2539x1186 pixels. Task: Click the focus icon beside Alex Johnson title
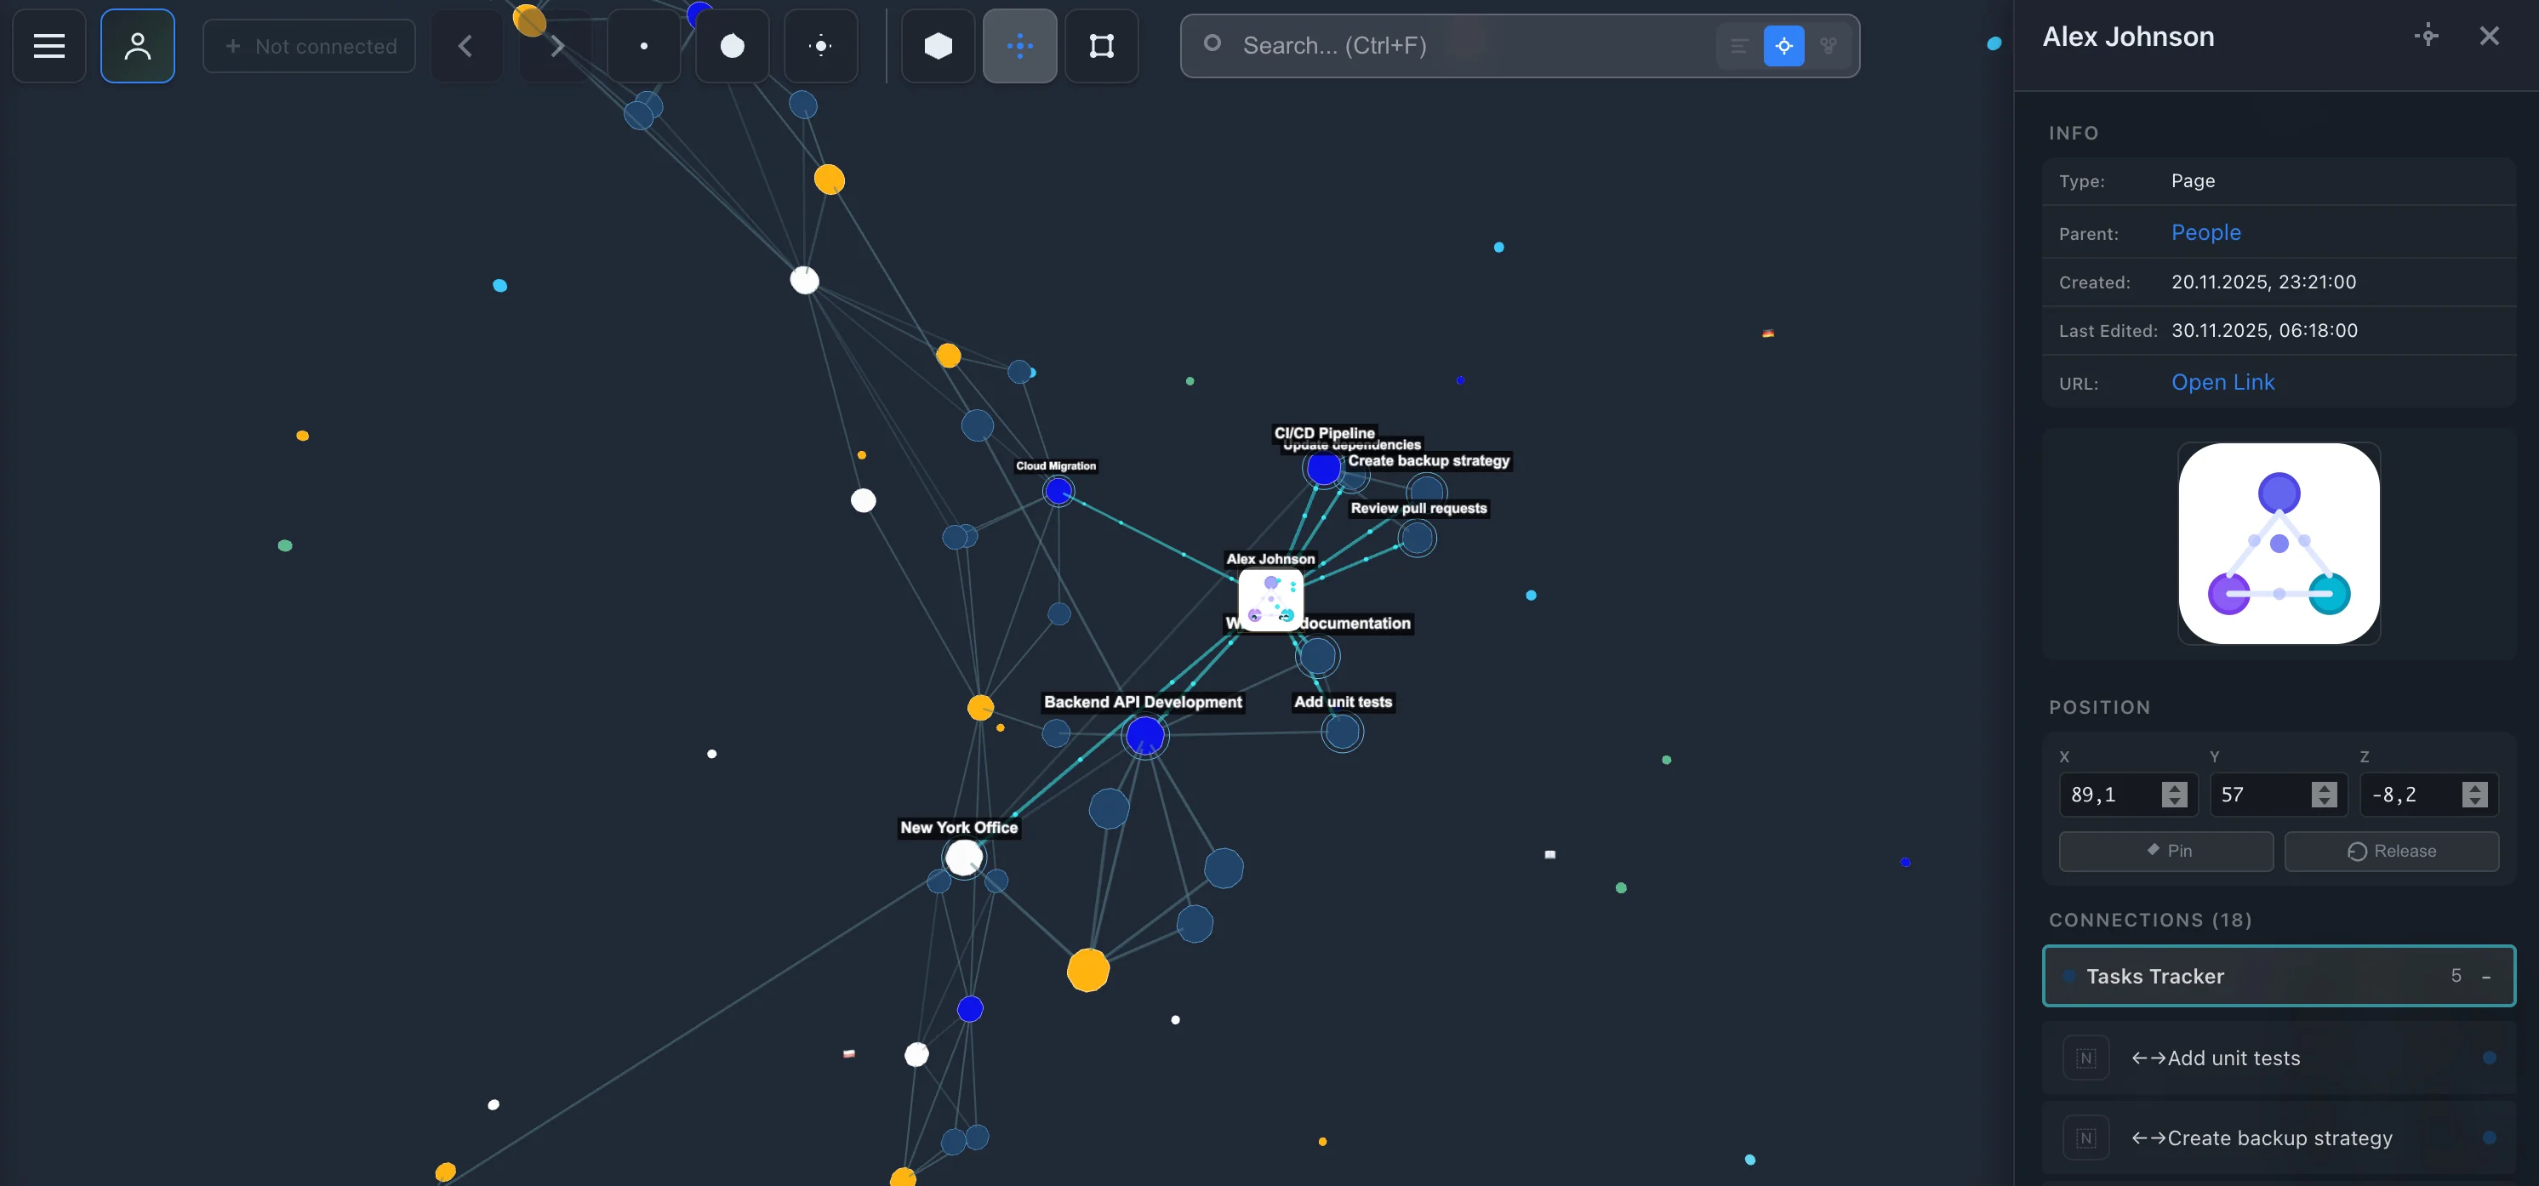click(x=2427, y=37)
